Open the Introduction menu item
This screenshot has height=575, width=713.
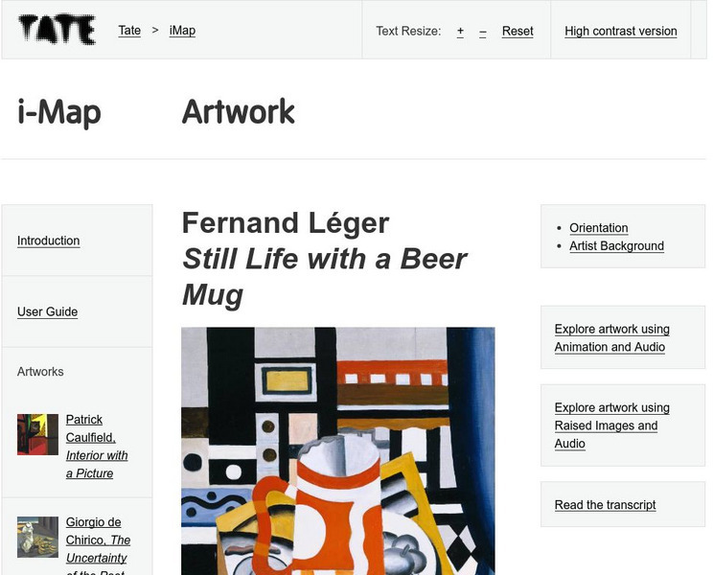pos(49,241)
